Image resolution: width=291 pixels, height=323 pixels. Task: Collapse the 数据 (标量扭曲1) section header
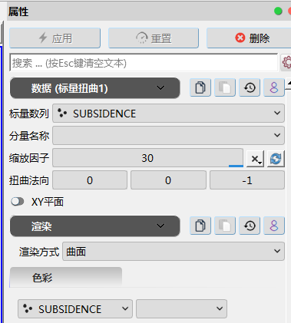tap(95, 88)
